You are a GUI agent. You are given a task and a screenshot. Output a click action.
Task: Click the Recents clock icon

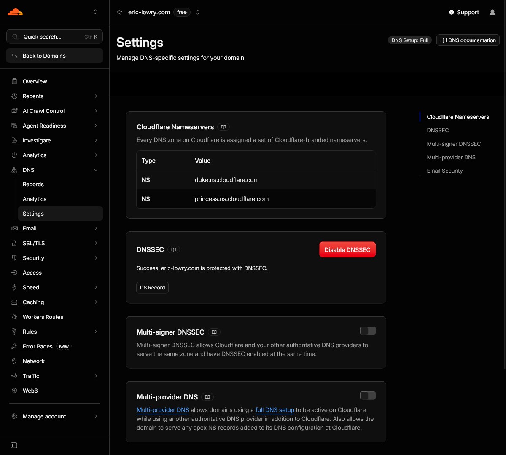pos(14,96)
